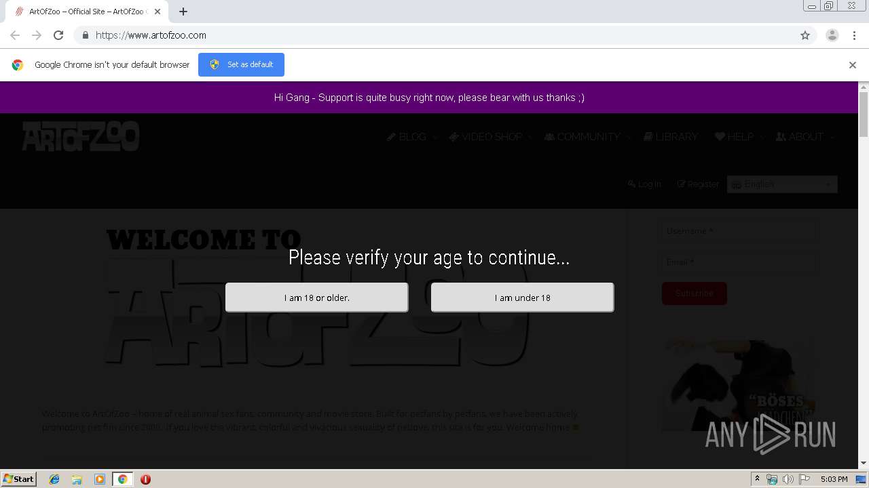This screenshot has height=488, width=869.
Task: Click the red round taskbar icon
Action: (x=145, y=479)
